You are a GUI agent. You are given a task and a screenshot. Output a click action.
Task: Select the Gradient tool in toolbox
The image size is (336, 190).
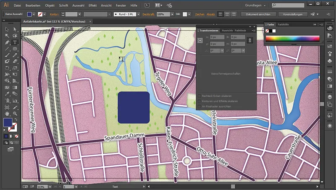coord(15,87)
